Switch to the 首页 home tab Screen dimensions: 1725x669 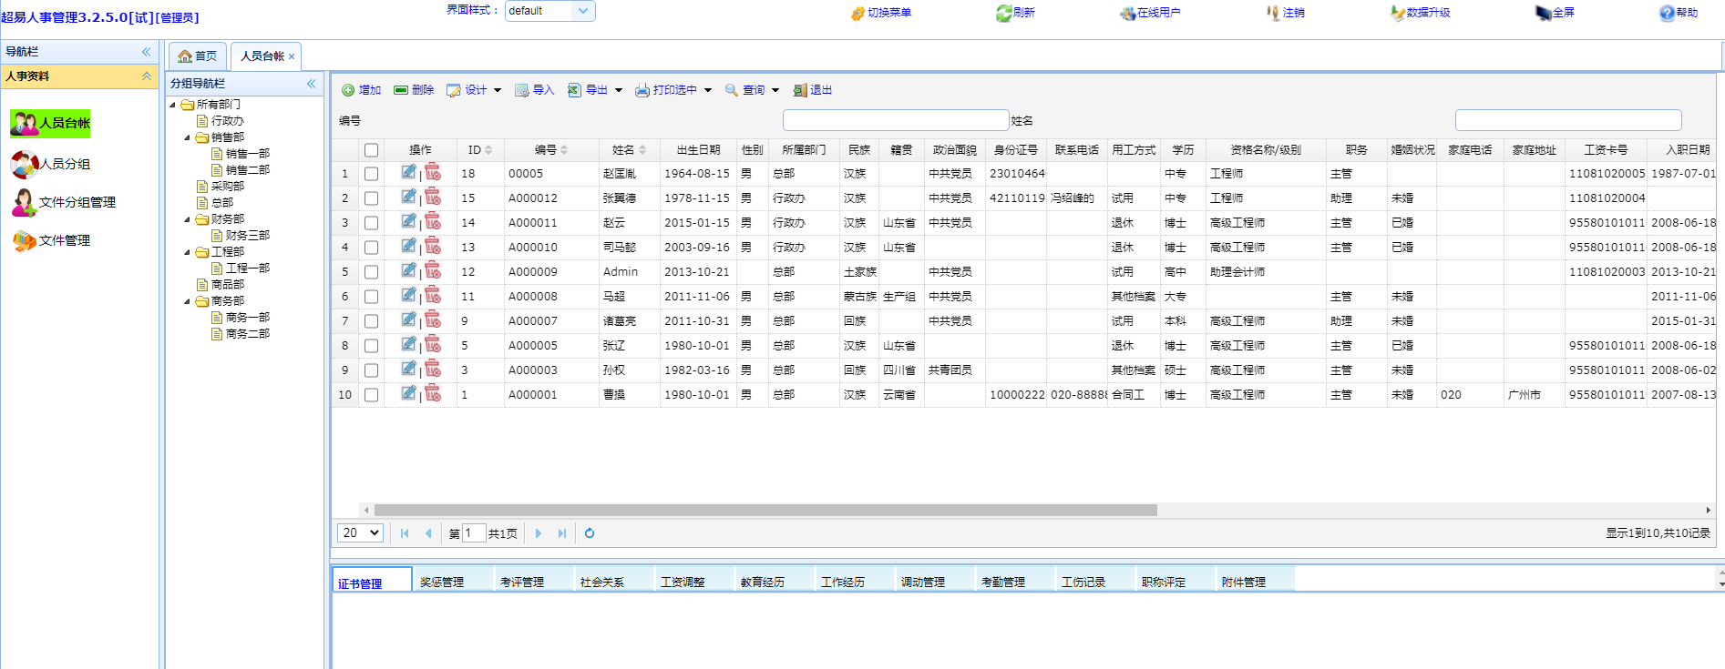pyautogui.click(x=198, y=56)
